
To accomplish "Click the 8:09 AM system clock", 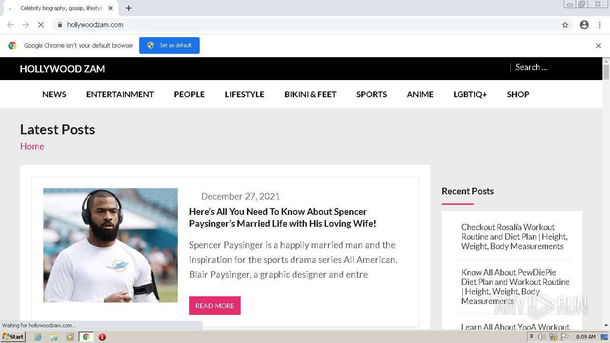I will (586, 337).
